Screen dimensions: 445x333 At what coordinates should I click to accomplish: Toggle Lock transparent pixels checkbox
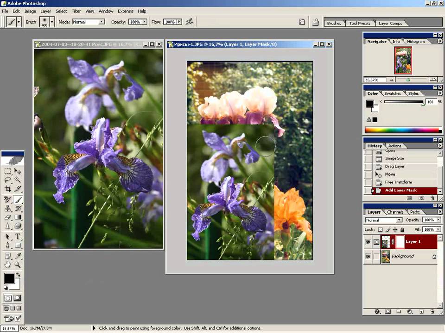(x=380, y=230)
